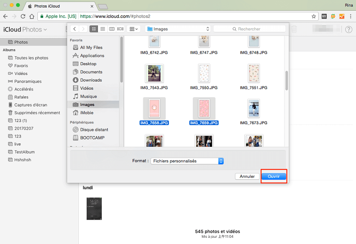356x244 pixels.
Task: Select the IMG_7550.JPG thumbnail
Action: click(204, 73)
